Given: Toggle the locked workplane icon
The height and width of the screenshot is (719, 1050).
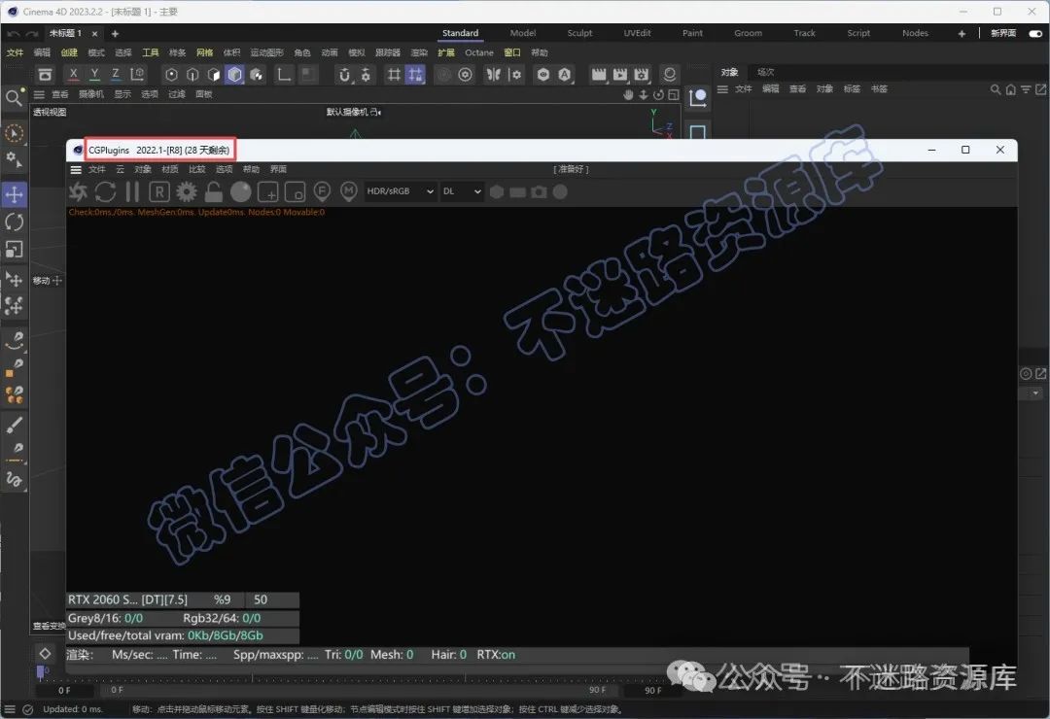Looking at the screenshot, I should coord(415,75).
